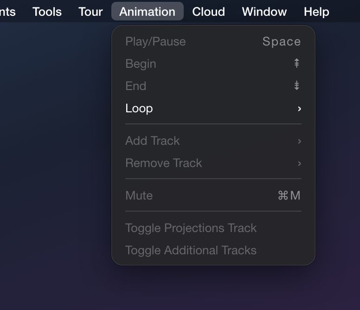
Task: Open the Help menu
Action: click(x=316, y=12)
